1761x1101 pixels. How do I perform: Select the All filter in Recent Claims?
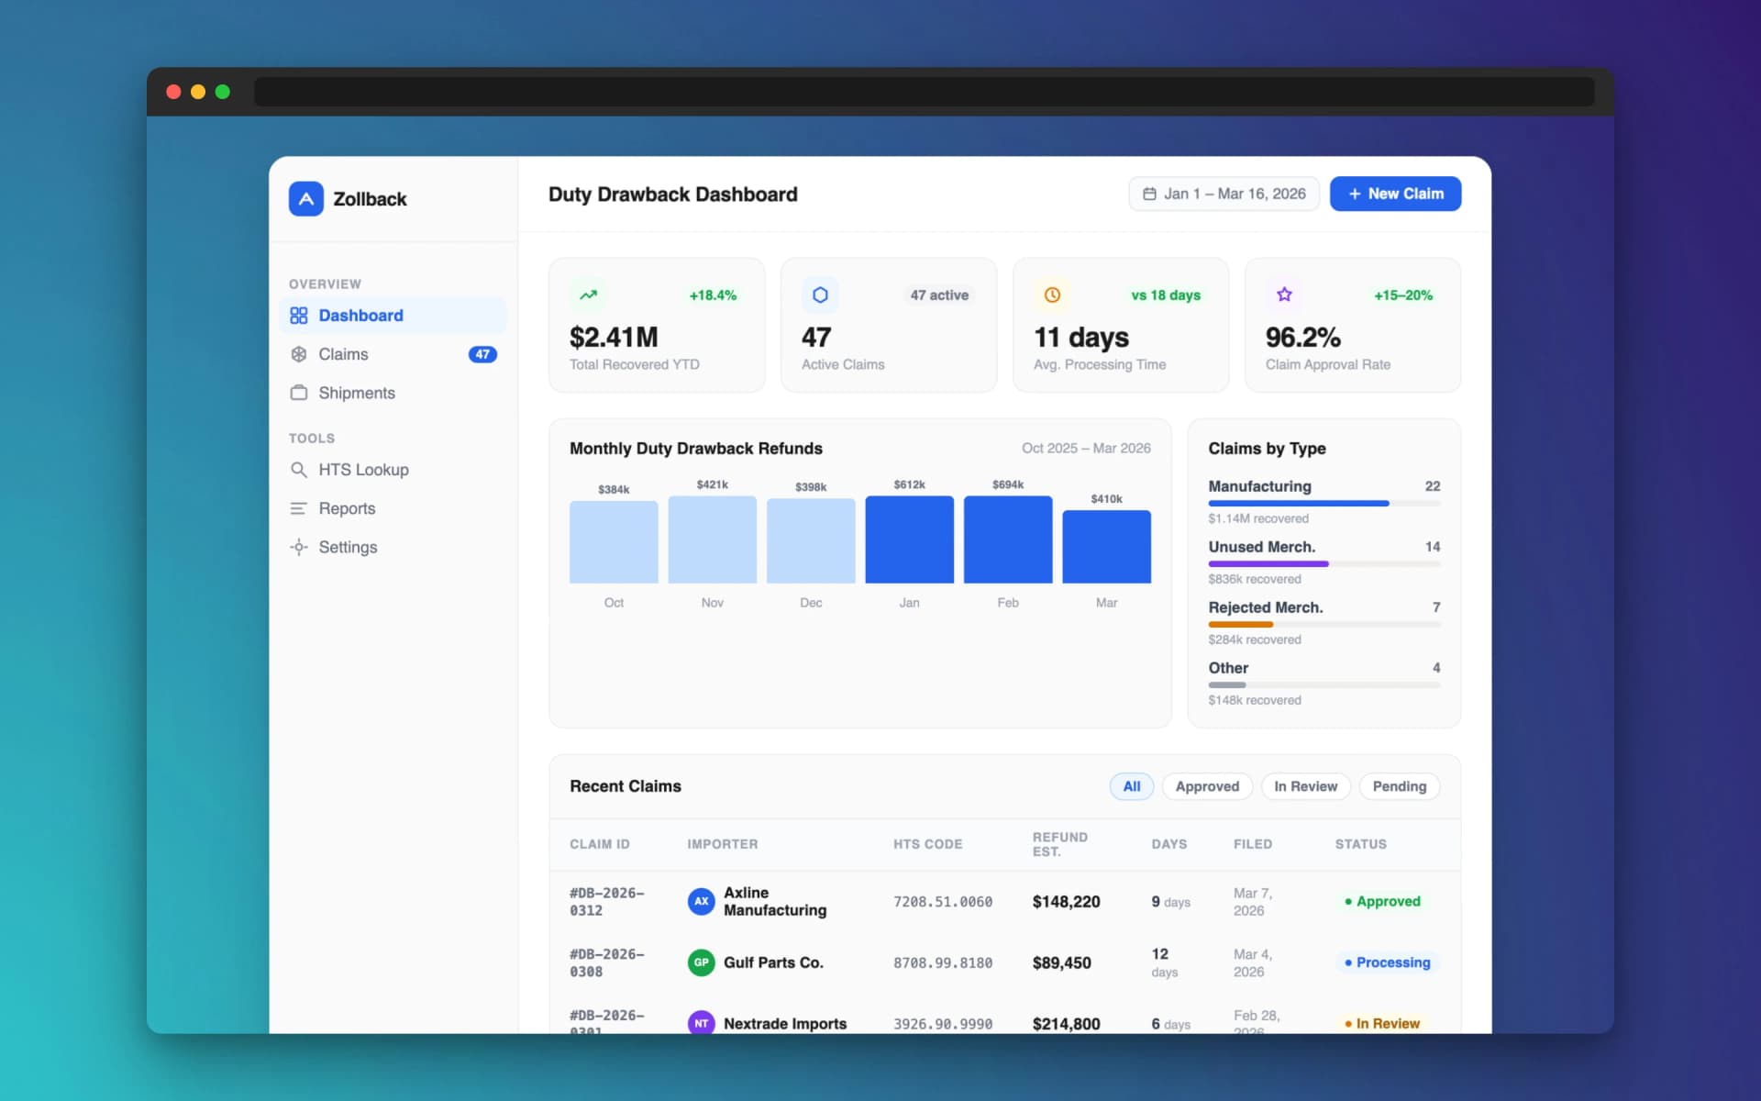pos(1131,786)
